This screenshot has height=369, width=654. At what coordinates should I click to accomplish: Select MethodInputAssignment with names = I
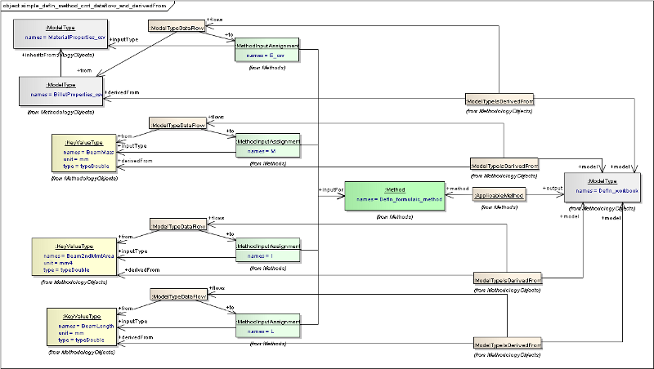pyautogui.click(x=267, y=250)
